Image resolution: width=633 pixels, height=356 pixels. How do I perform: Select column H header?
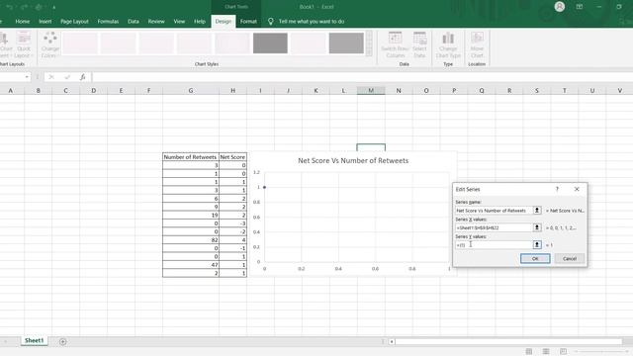coord(233,90)
